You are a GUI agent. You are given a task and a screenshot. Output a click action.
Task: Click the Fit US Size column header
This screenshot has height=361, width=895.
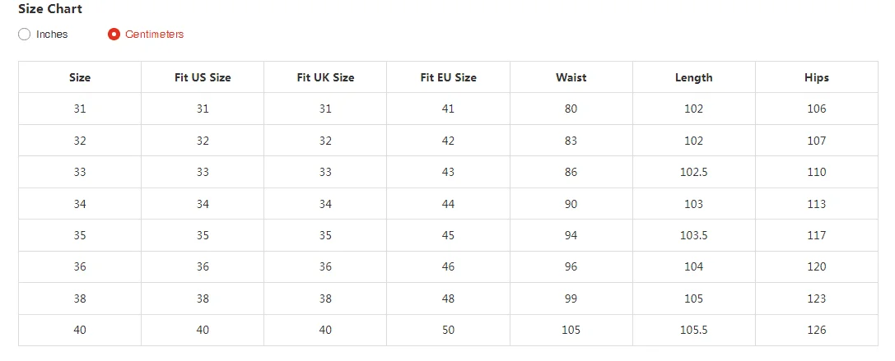[203, 77]
